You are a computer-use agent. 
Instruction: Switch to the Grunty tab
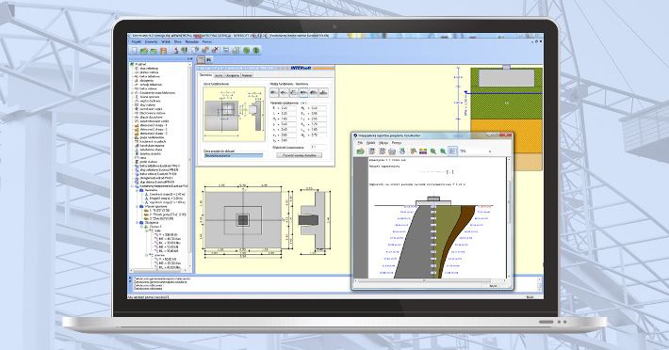click(x=219, y=75)
